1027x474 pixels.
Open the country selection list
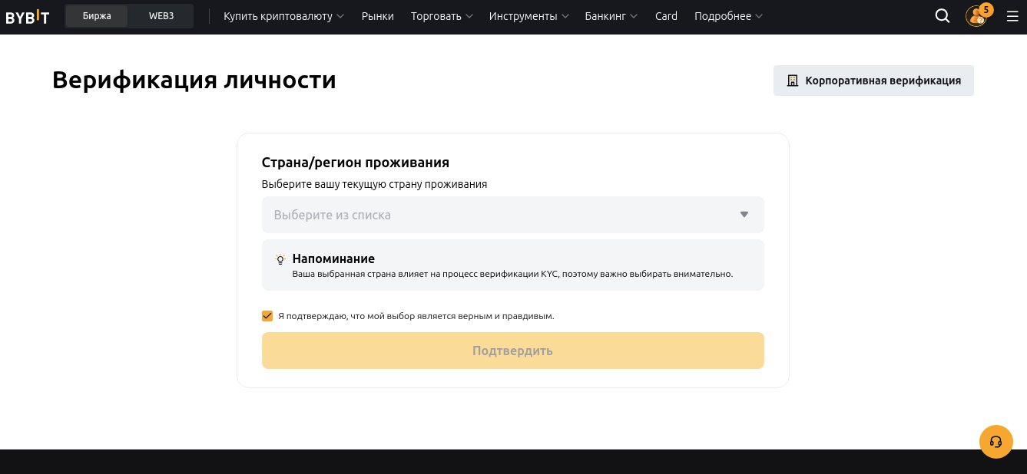click(512, 215)
